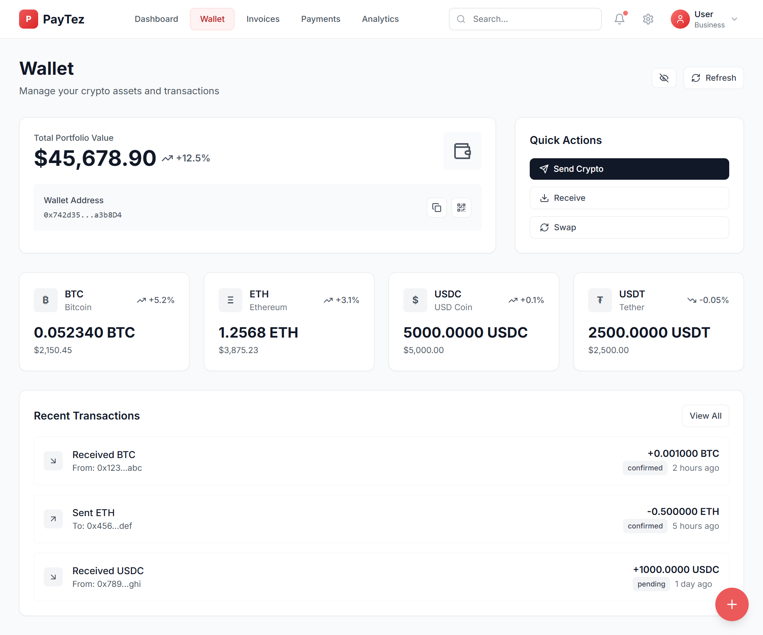Open the Dashboard tab
The width and height of the screenshot is (763, 635).
point(156,19)
